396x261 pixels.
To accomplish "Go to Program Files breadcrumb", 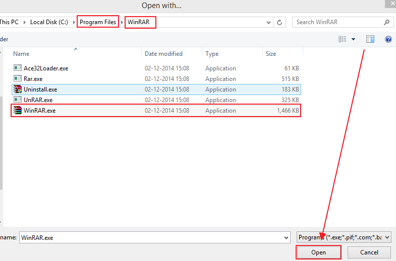I will coord(98,22).
